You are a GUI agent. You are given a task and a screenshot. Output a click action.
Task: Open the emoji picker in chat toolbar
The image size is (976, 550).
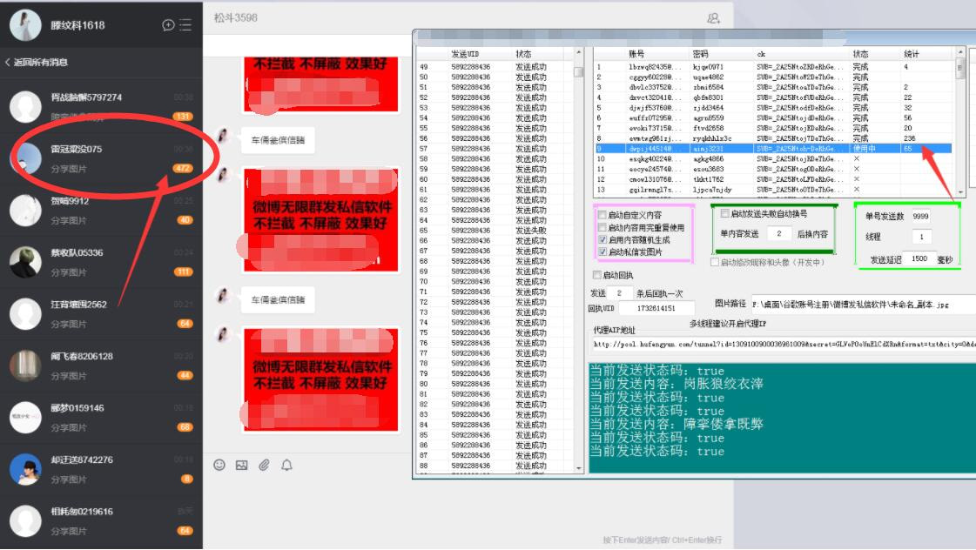coord(219,465)
